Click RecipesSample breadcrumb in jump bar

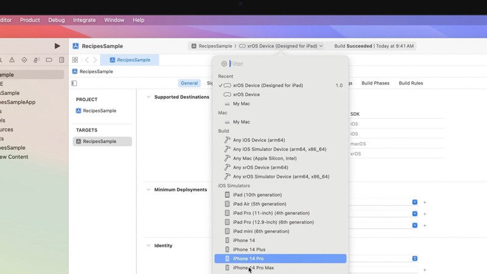(93, 71)
